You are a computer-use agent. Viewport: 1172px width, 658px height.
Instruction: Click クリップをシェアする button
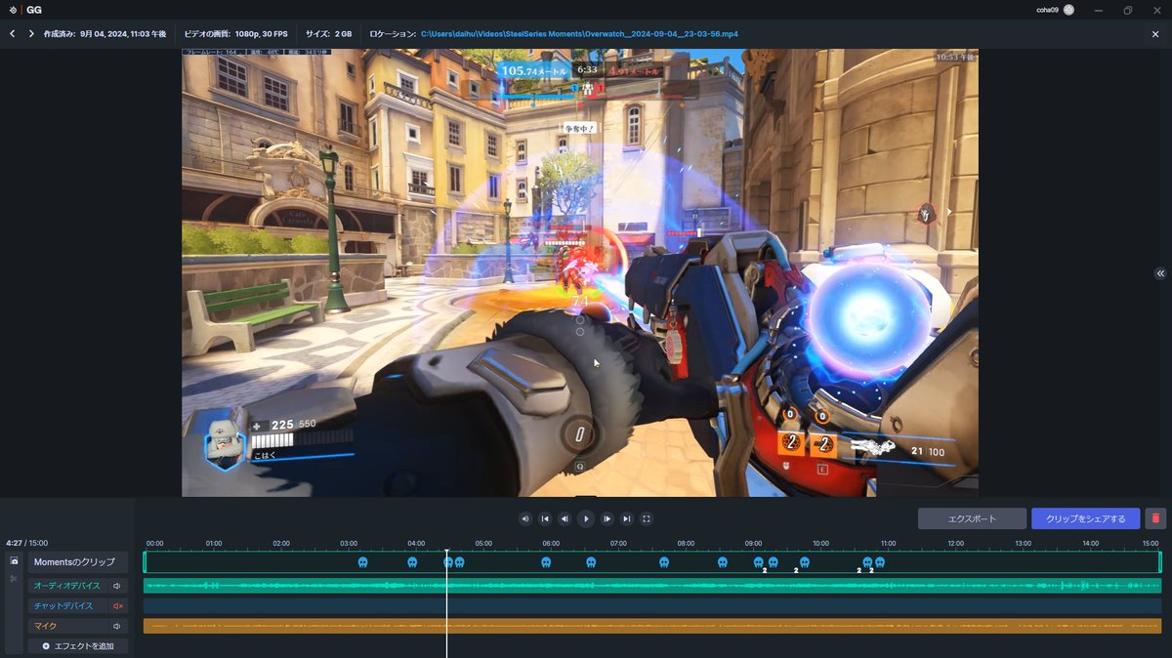[x=1085, y=518]
